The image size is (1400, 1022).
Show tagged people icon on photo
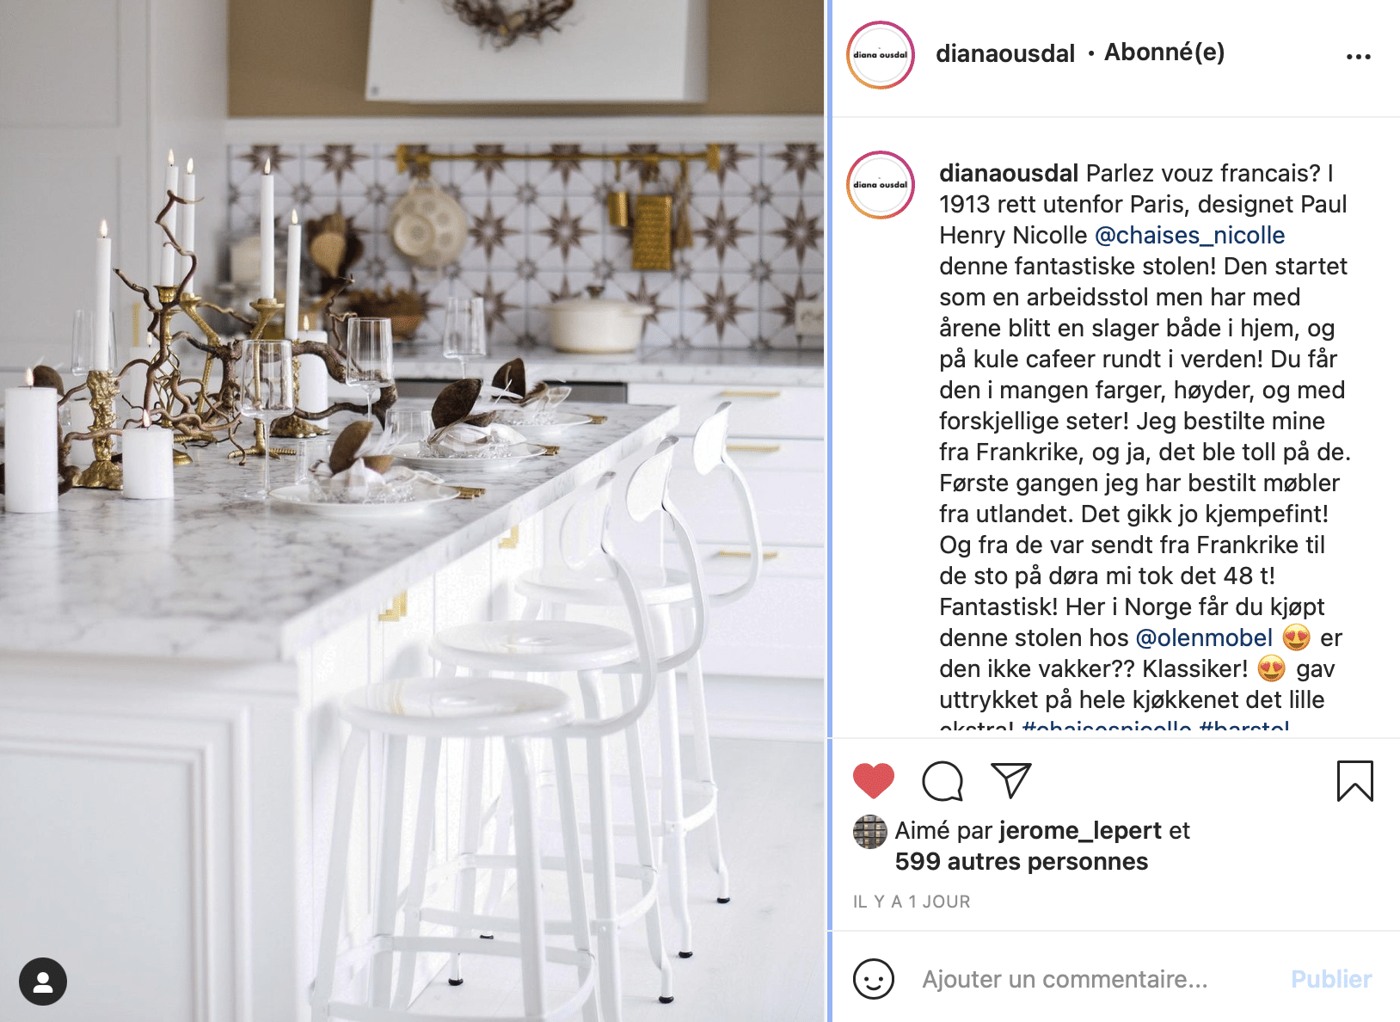tap(43, 982)
